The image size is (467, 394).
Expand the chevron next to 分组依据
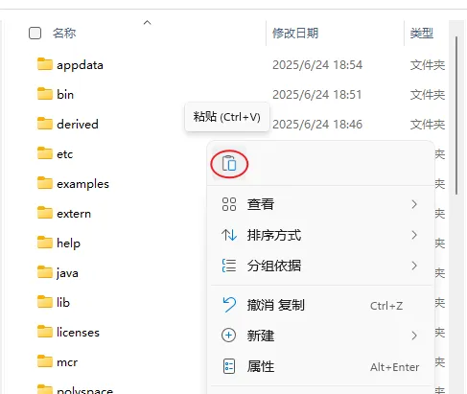coord(414,266)
